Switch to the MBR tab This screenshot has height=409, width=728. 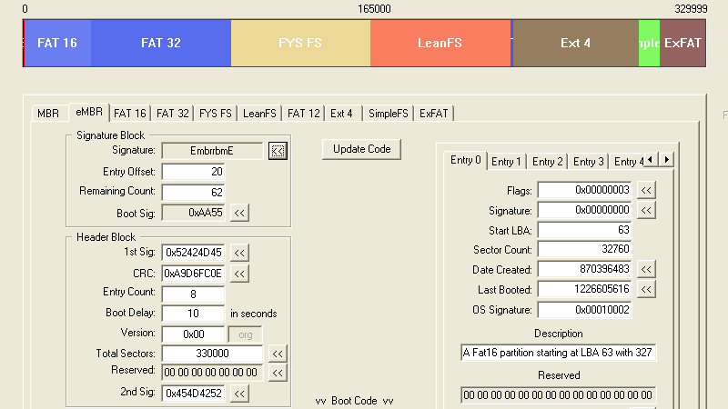click(48, 114)
